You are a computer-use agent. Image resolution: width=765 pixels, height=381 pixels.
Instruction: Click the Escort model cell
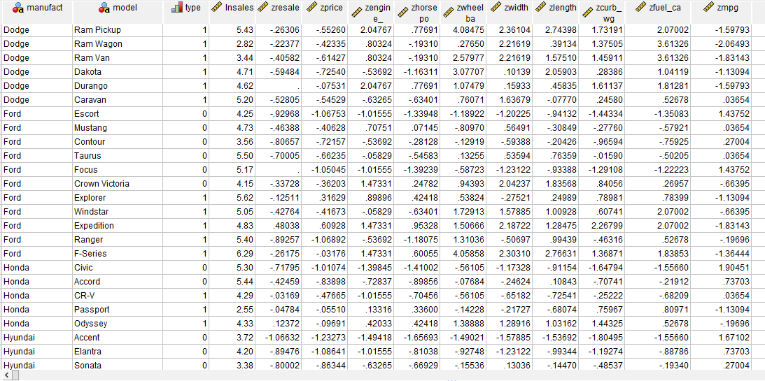[117, 114]
